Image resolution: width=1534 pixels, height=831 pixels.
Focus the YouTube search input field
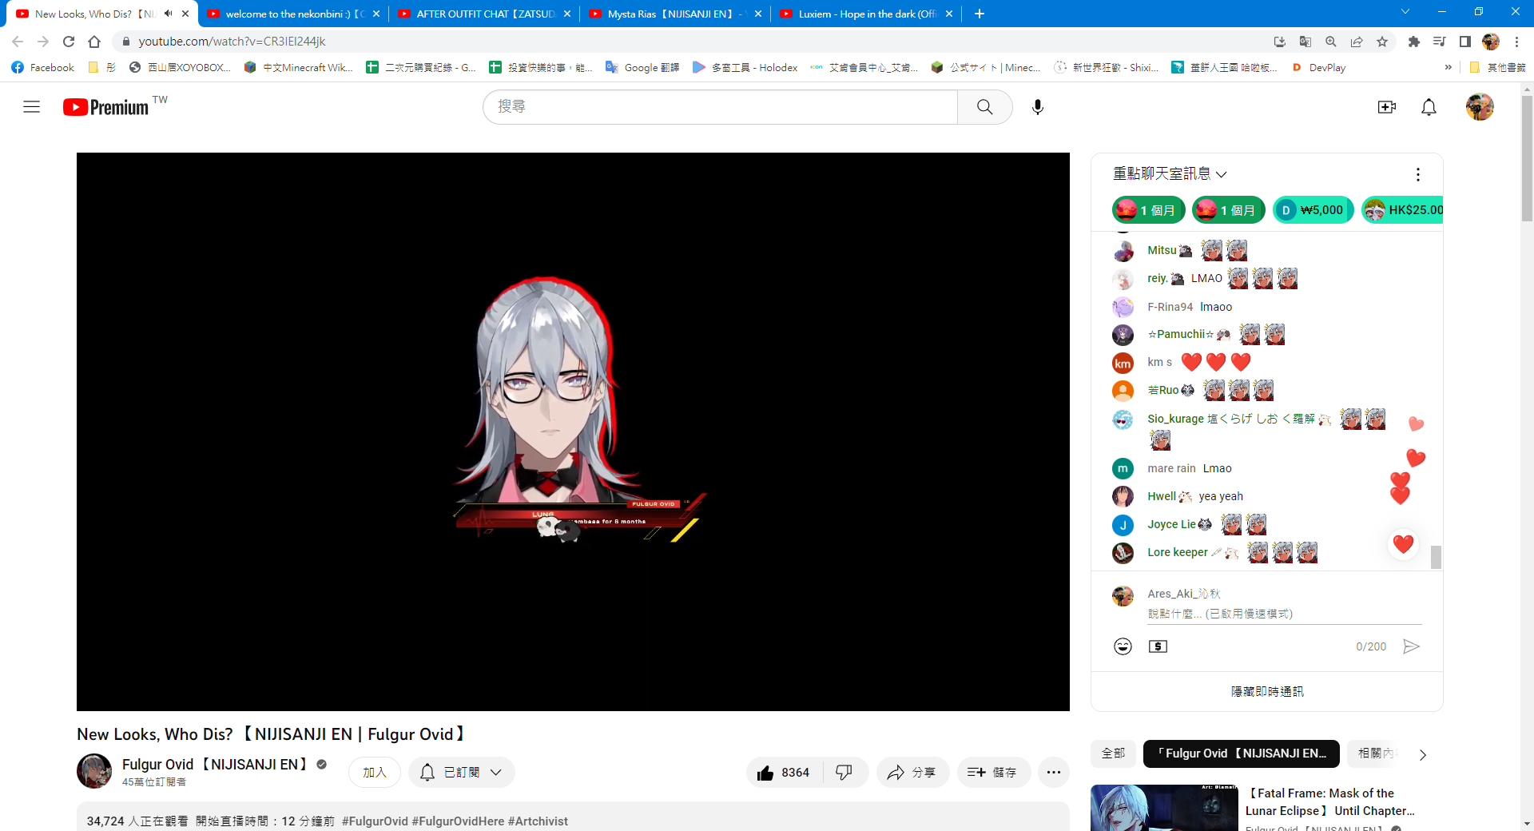coord(720,107)
